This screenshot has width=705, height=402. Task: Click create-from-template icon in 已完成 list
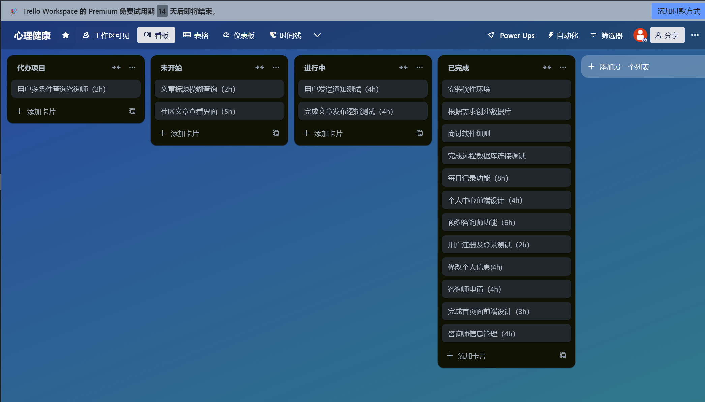point(563,355)
